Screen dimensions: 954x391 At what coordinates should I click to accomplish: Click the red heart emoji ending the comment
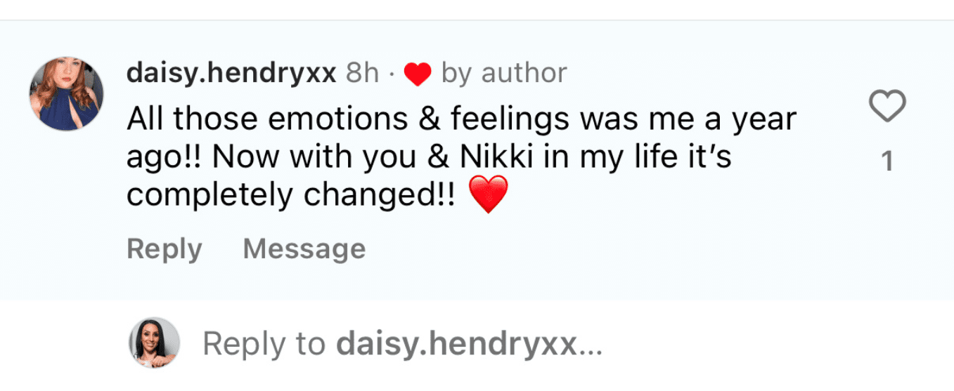[487, 196]
